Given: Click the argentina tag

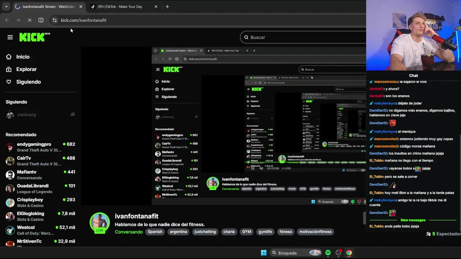Looking at the screenshot, I should pyautogui.click(x=178, y=232).
